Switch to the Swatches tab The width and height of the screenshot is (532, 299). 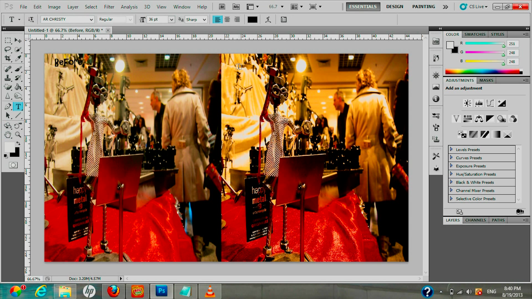coord(475,34)
